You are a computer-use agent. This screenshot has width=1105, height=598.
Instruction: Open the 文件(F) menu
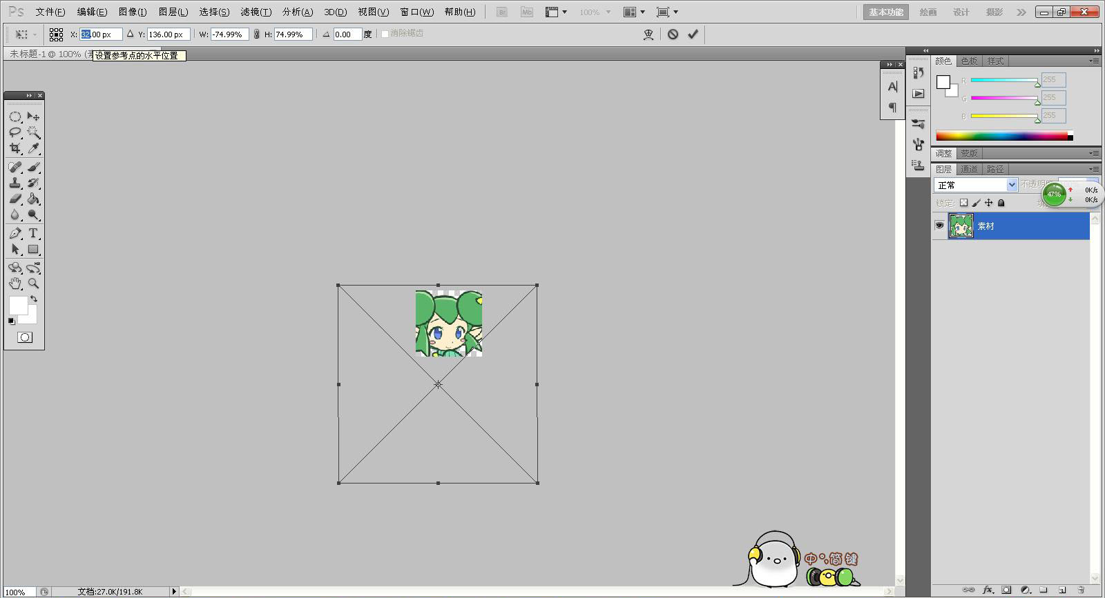coord(50,12)
